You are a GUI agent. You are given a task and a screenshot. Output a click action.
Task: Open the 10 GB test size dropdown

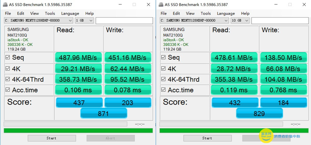[x=240, y=20]
